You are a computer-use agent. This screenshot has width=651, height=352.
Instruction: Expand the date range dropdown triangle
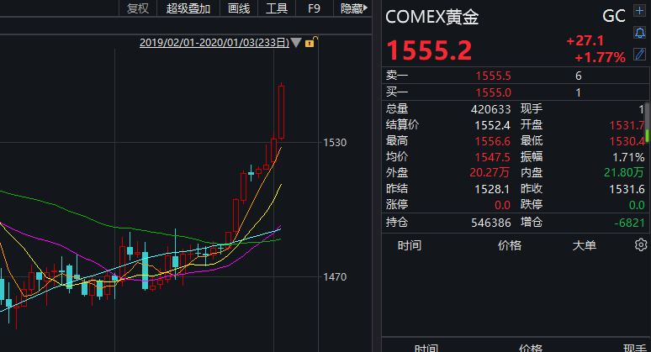tap(296, 42)
